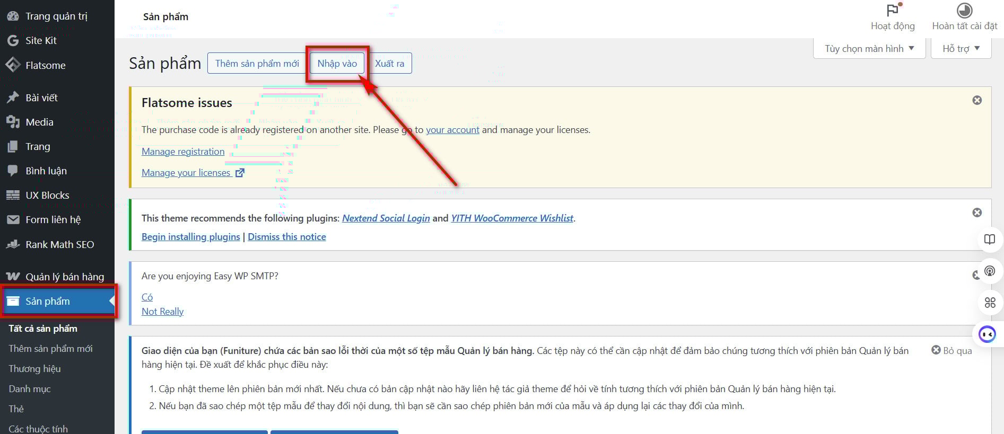Open the Media library icon

[13, 122]
